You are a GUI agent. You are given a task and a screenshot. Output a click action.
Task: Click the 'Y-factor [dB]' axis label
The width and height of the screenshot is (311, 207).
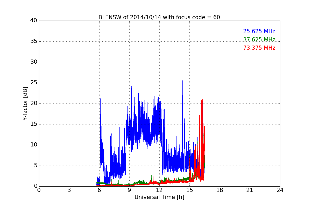(x=25, y=103)
